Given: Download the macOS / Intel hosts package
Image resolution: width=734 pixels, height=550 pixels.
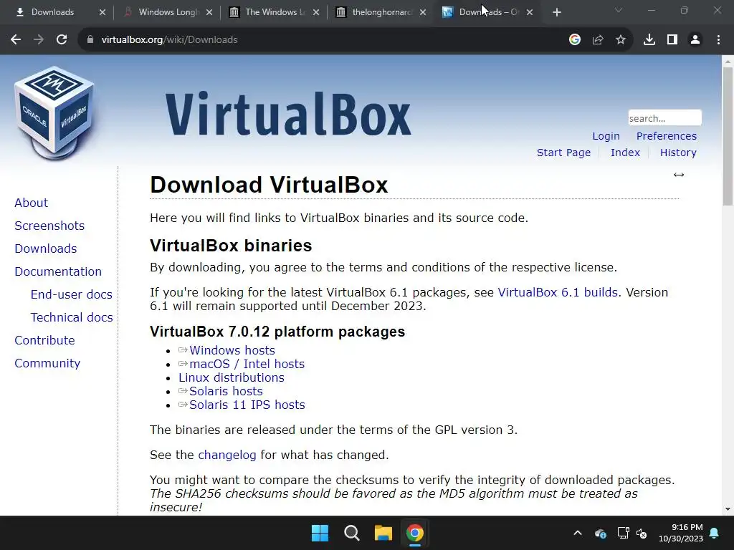Looking at the screenshot, I should coord(247,364).
